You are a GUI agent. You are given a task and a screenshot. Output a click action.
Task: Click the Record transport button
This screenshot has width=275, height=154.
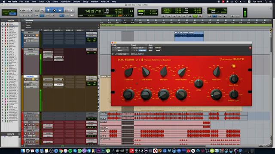200,16
